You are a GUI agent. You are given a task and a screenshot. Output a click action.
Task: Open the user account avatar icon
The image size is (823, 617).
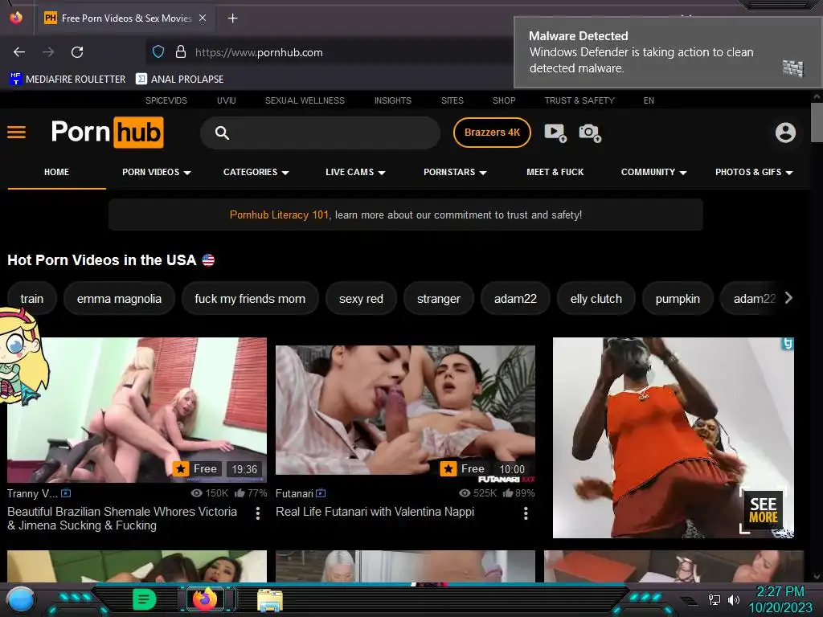[785, 133]
